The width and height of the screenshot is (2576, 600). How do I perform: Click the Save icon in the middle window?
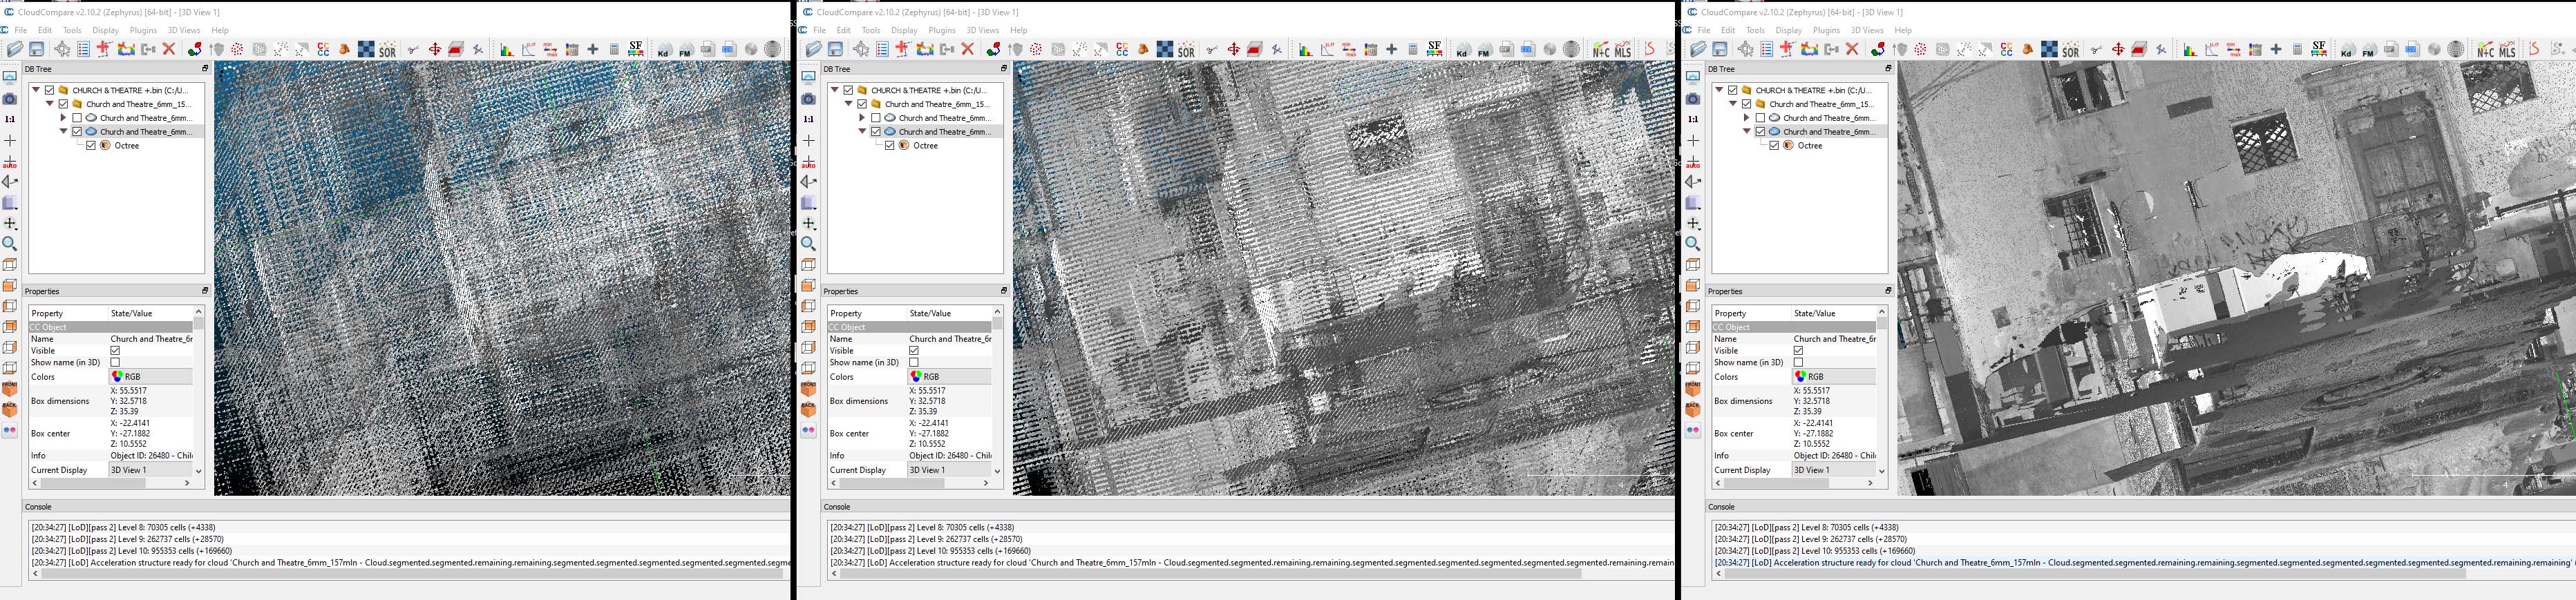pos(835,49)
